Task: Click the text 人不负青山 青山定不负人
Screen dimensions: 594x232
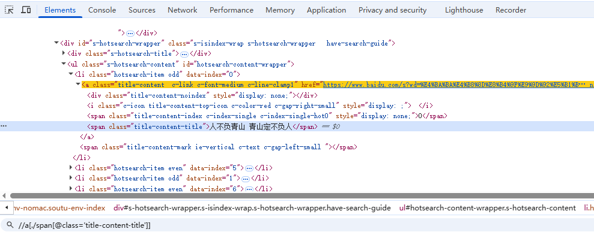Action: 251,127
